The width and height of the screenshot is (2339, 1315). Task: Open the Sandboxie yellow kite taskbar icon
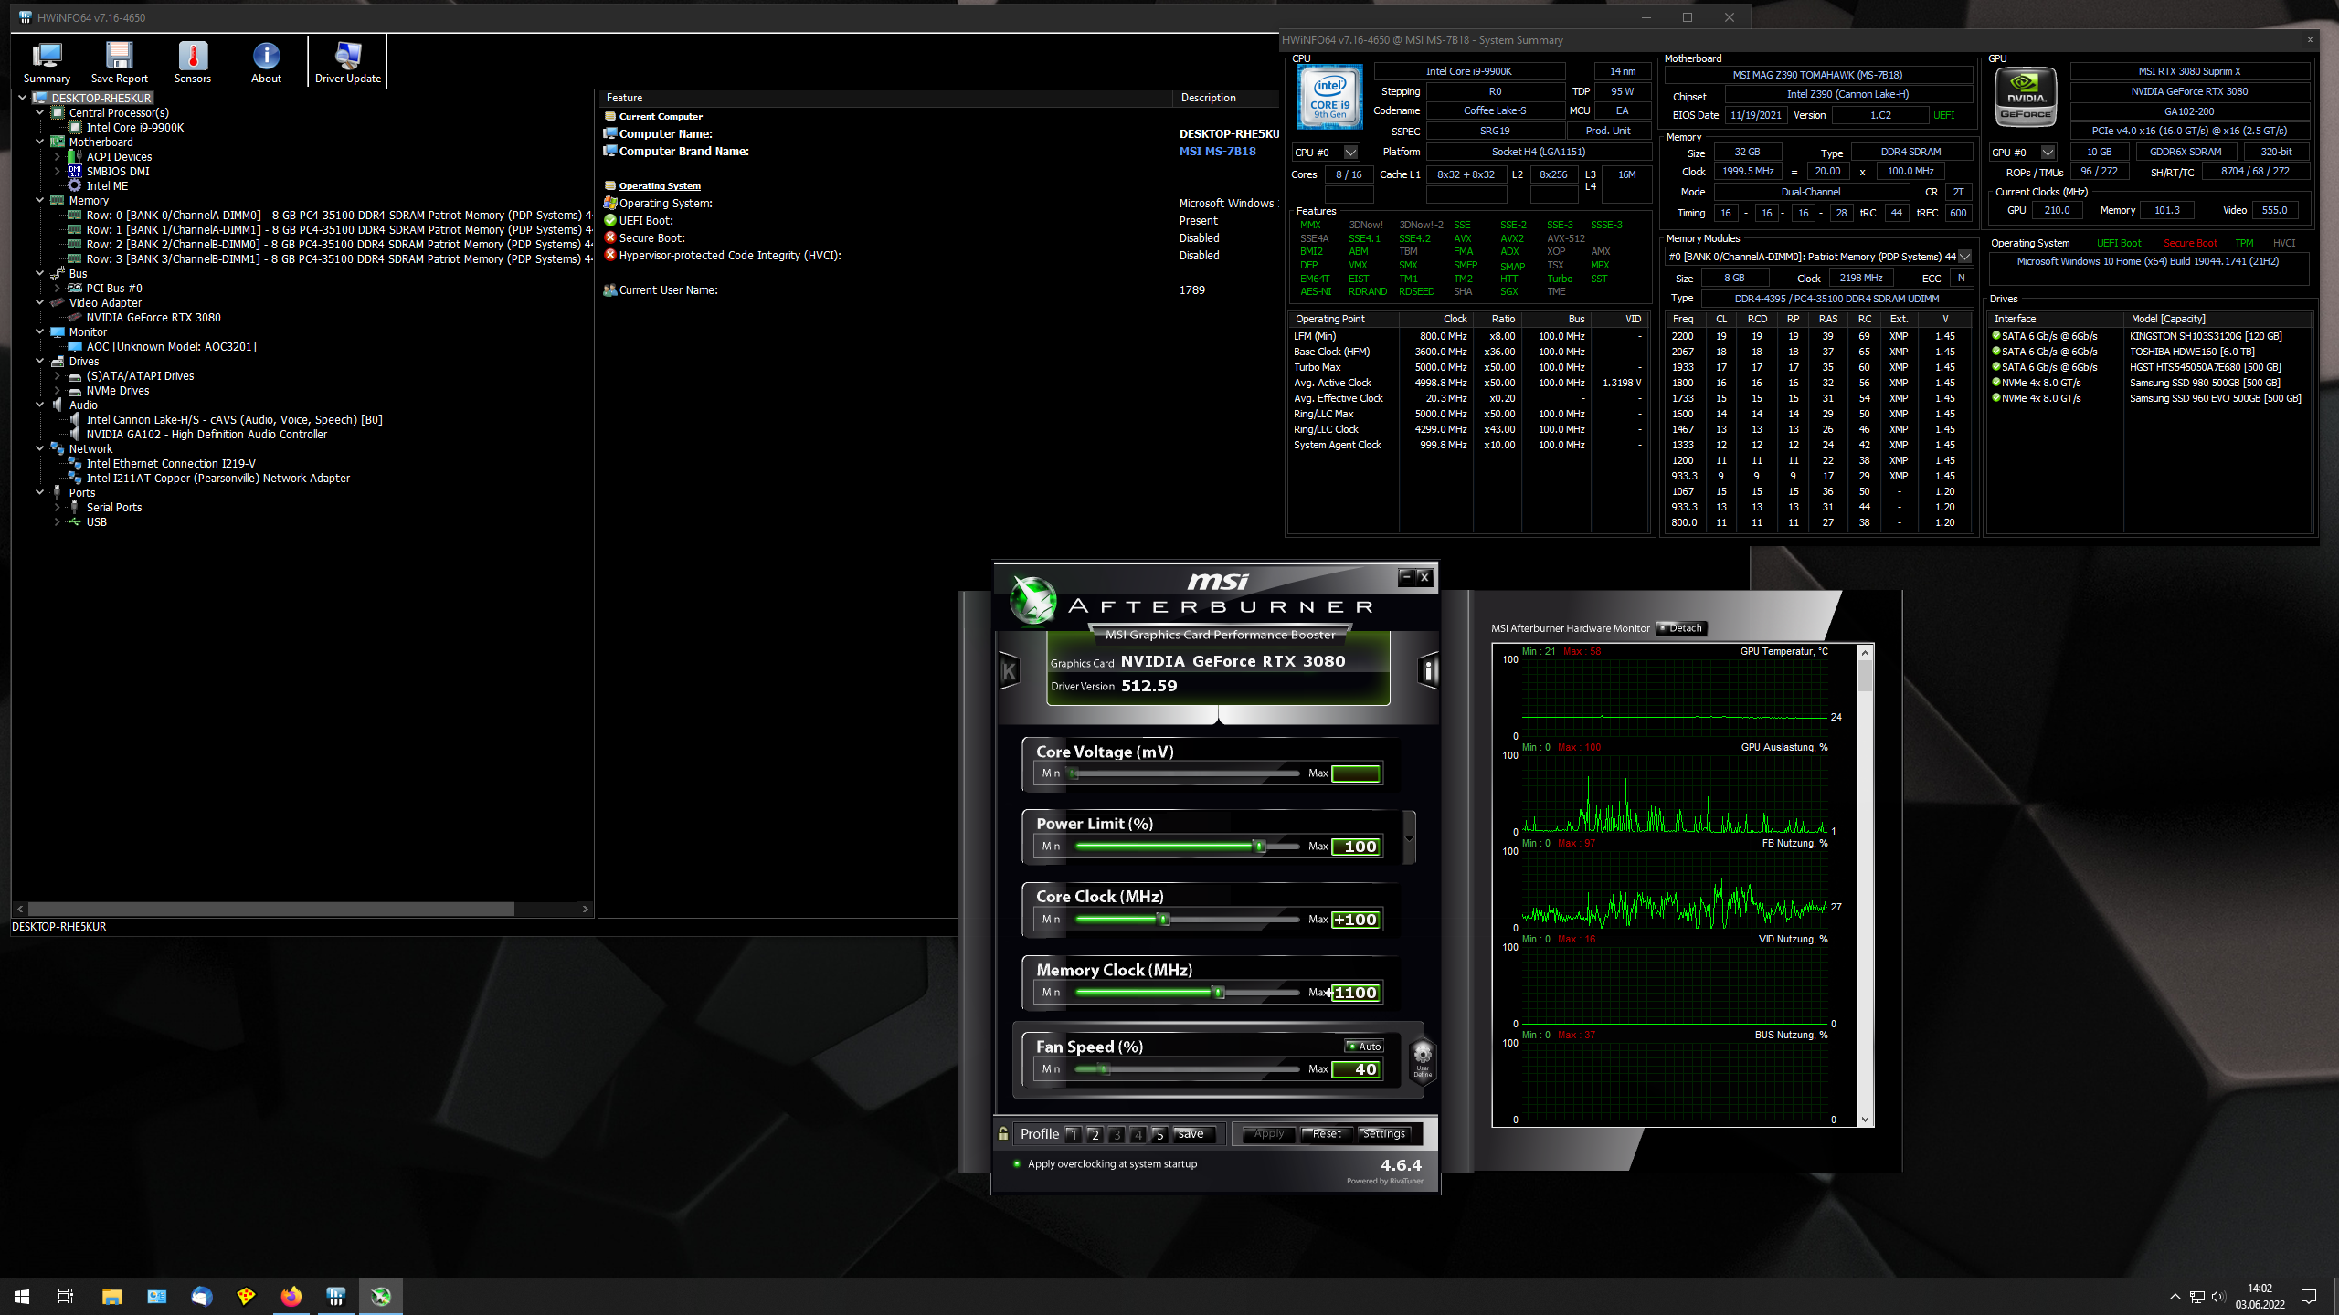point(247,1296)
